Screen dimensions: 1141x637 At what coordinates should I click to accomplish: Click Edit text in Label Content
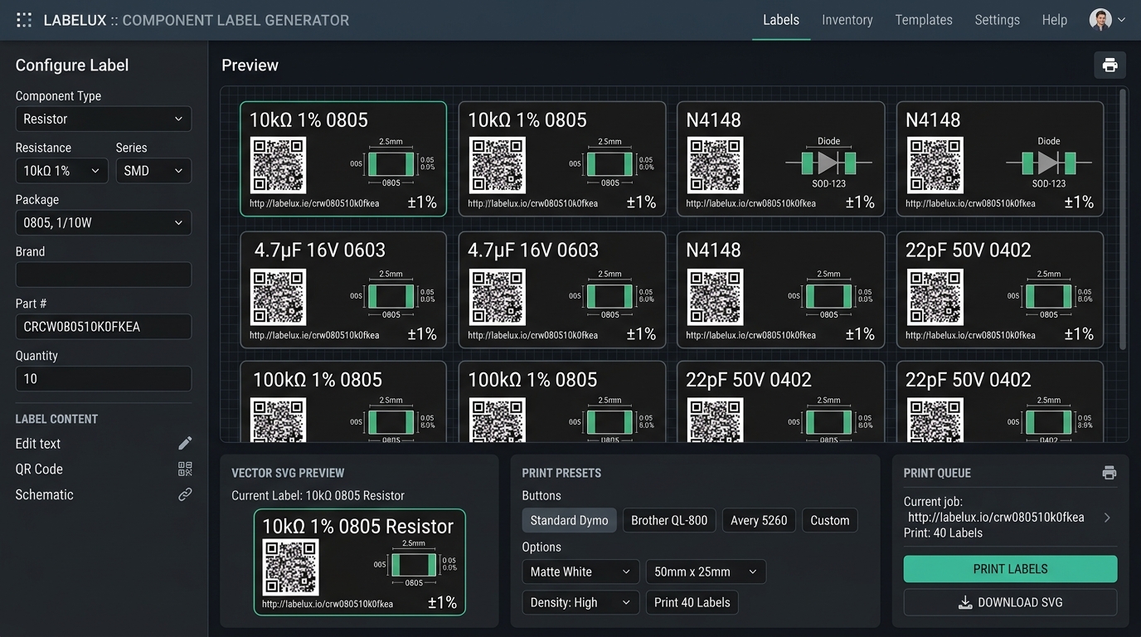(x=38, y=444)
